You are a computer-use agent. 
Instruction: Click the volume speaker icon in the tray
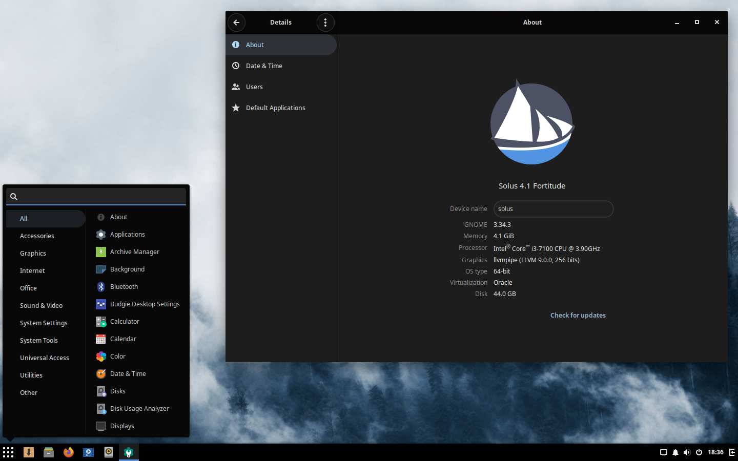(x=687, y=452)
